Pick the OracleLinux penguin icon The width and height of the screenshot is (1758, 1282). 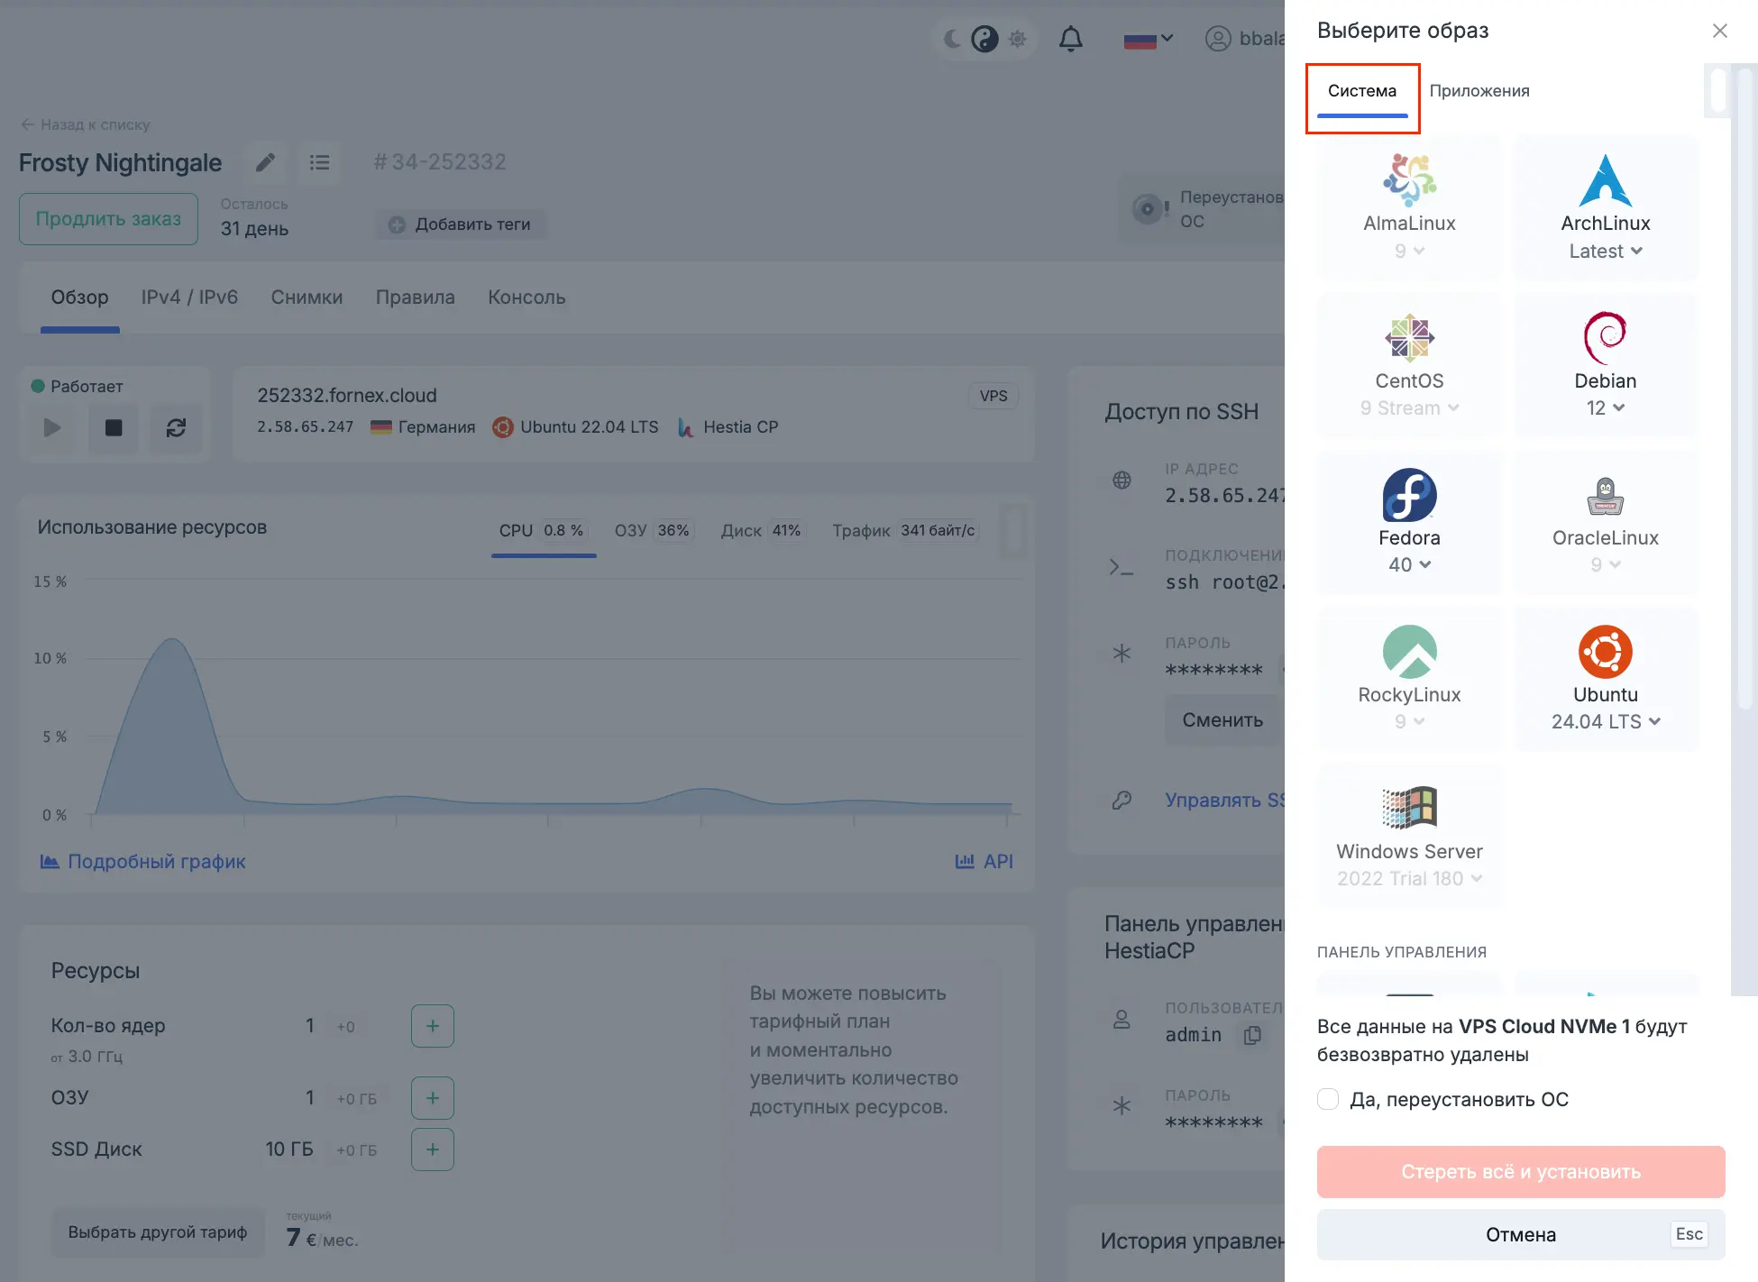(x=1606, y=494)
